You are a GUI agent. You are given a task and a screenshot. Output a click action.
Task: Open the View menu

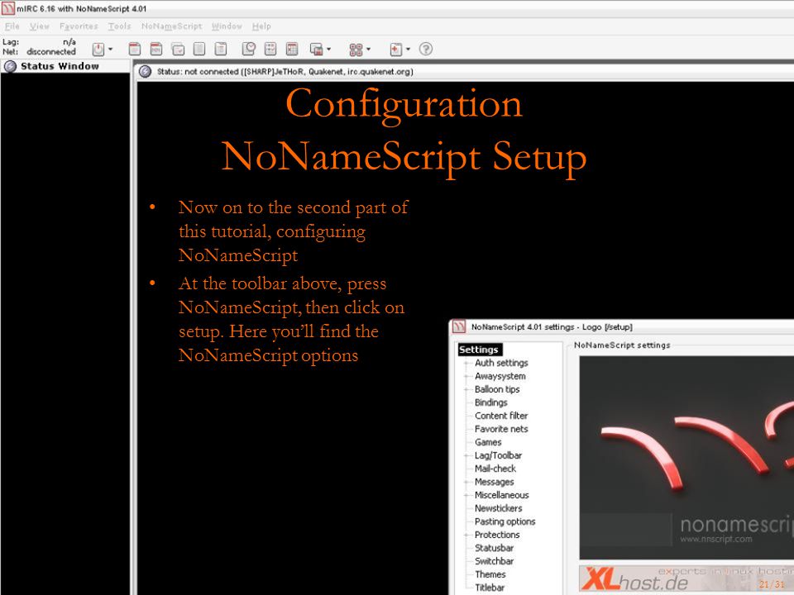pyautogui.click(x=39, y=26)
